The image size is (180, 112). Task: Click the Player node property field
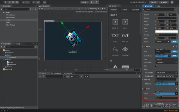[x=167, y=98]
